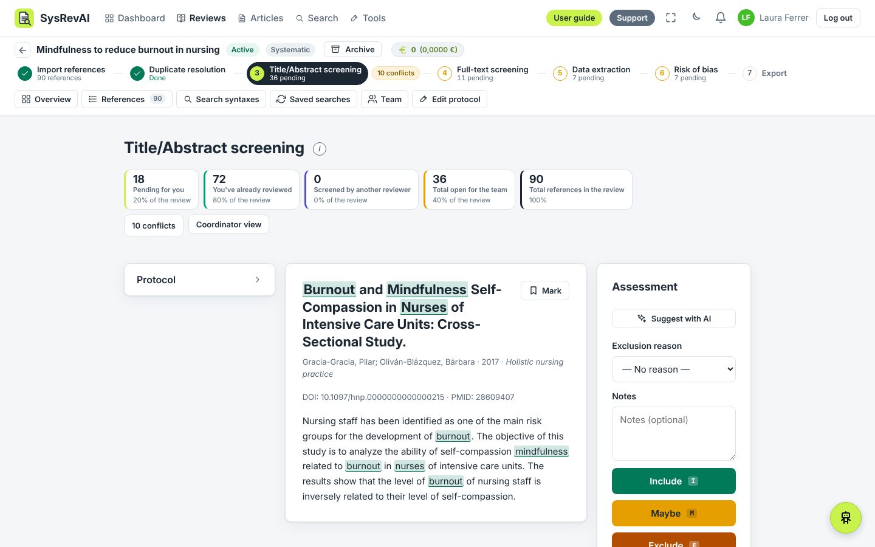The width and height of the screenshot is (875, 547).
Task: Click the green Include button
Action: (674, 481)
